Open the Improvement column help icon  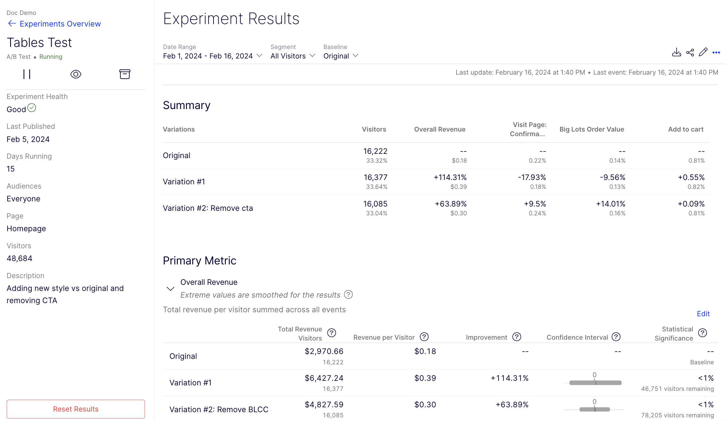[516, 337]
